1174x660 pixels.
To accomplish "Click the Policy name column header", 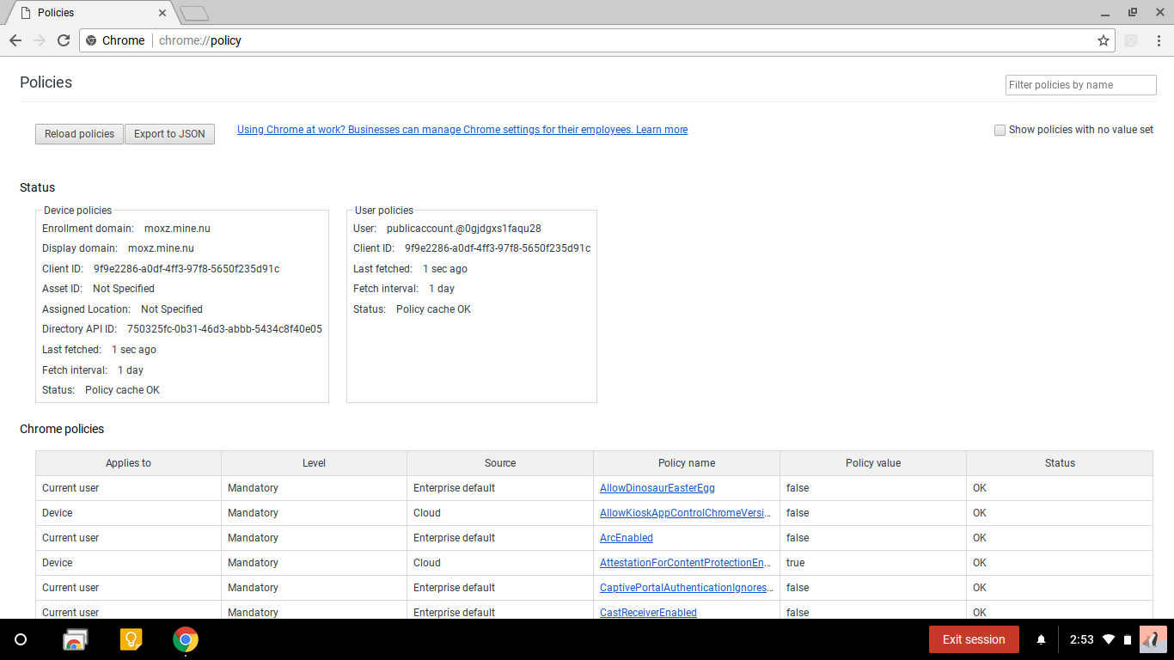I will point(687,463).
